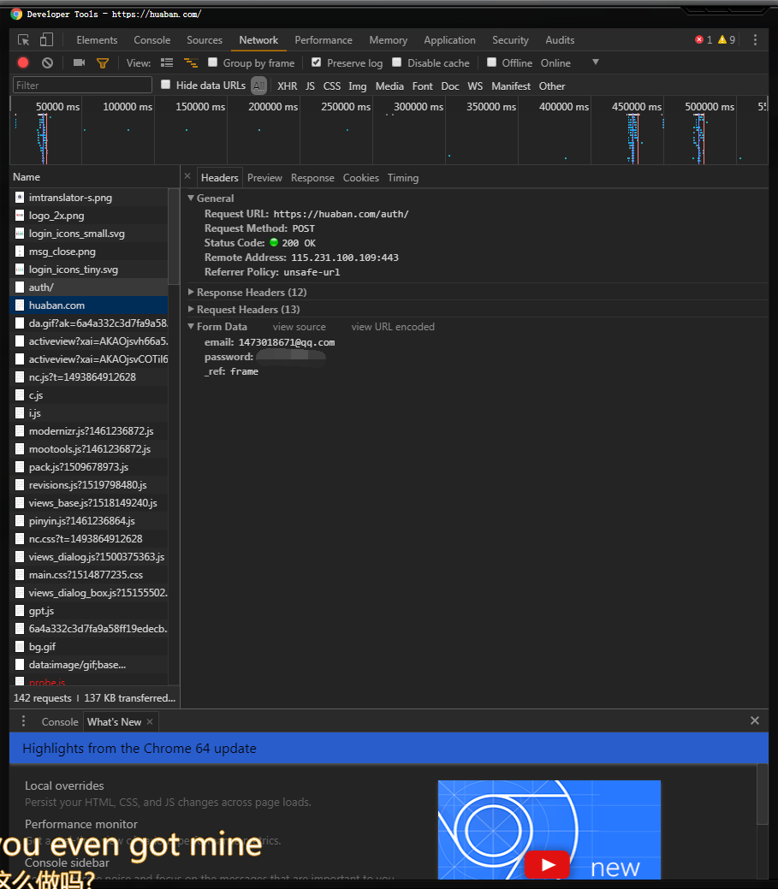778x889 pixels.
Task: Click the yellow warning count indicator
Action: point(727,39)
